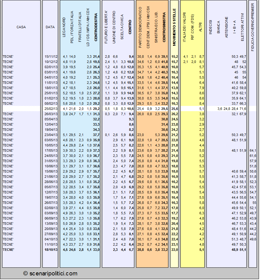The height and width of the screenshot is (280, 263).
Task: Select the date cell 25/02/13
Action: click(x=51, y=109)
